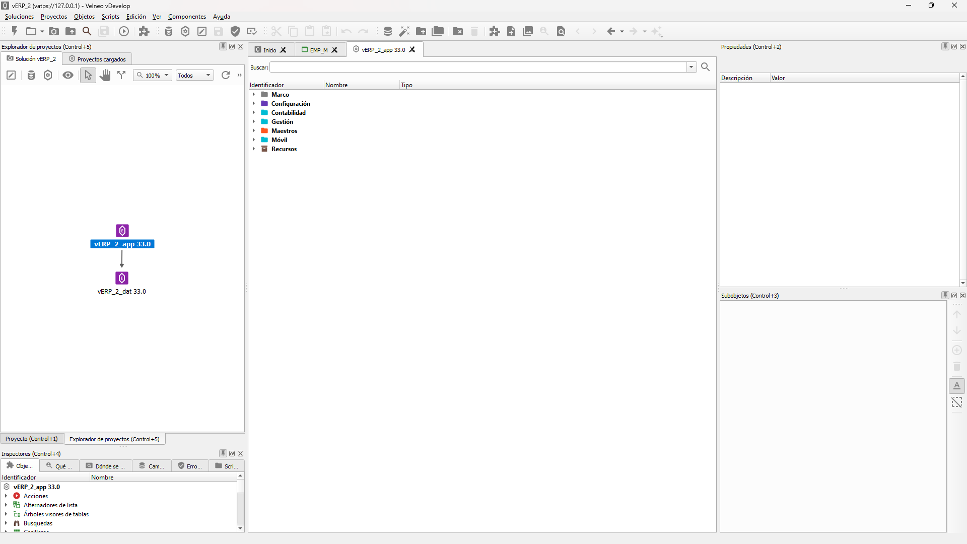This screenshot has height=544, width=967.
Task: Toggle the eye visibility icon
Action: coord(68,75)
